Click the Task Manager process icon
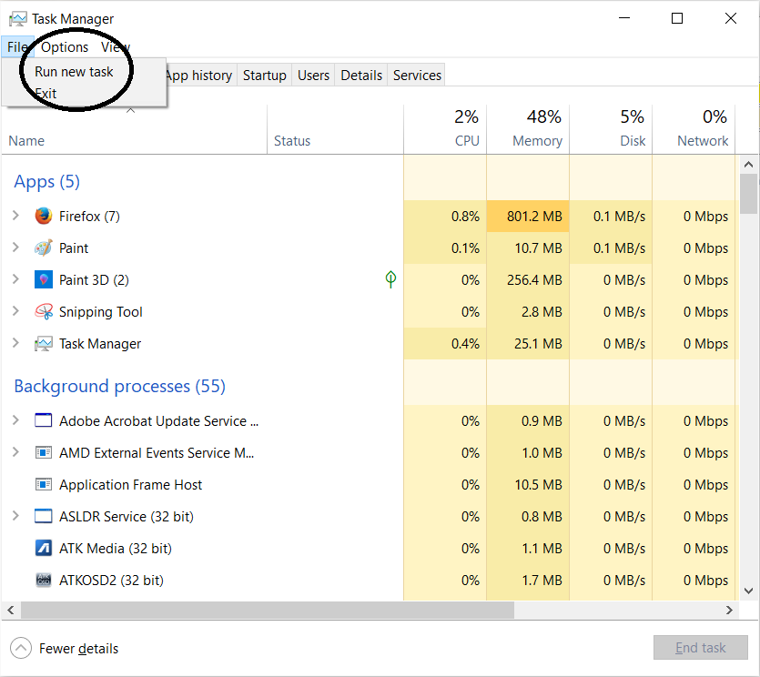Image resolution: width=760 pixels, height=677 pixels. (x=44, y=344)
